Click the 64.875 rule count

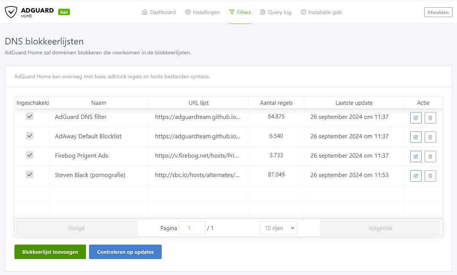[276, 117]
